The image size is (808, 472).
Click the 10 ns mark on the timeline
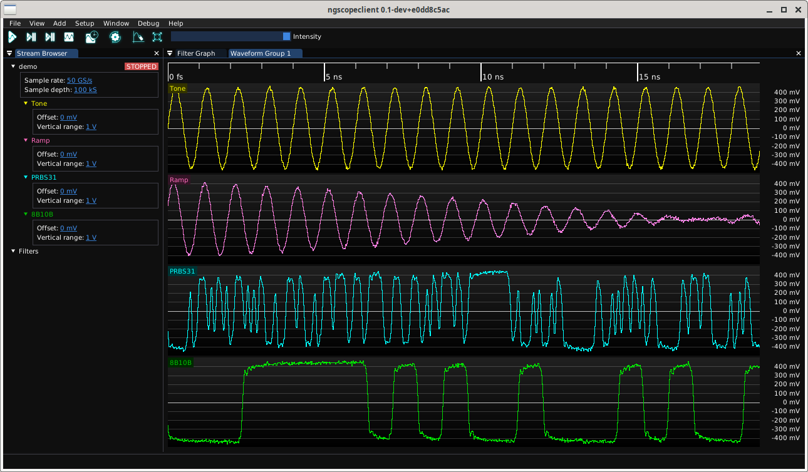(x=493, y=77)
